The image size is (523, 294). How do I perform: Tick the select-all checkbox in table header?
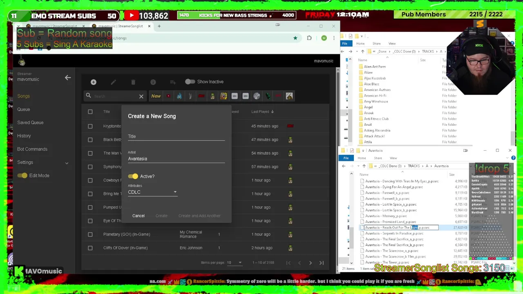(90, 111)
